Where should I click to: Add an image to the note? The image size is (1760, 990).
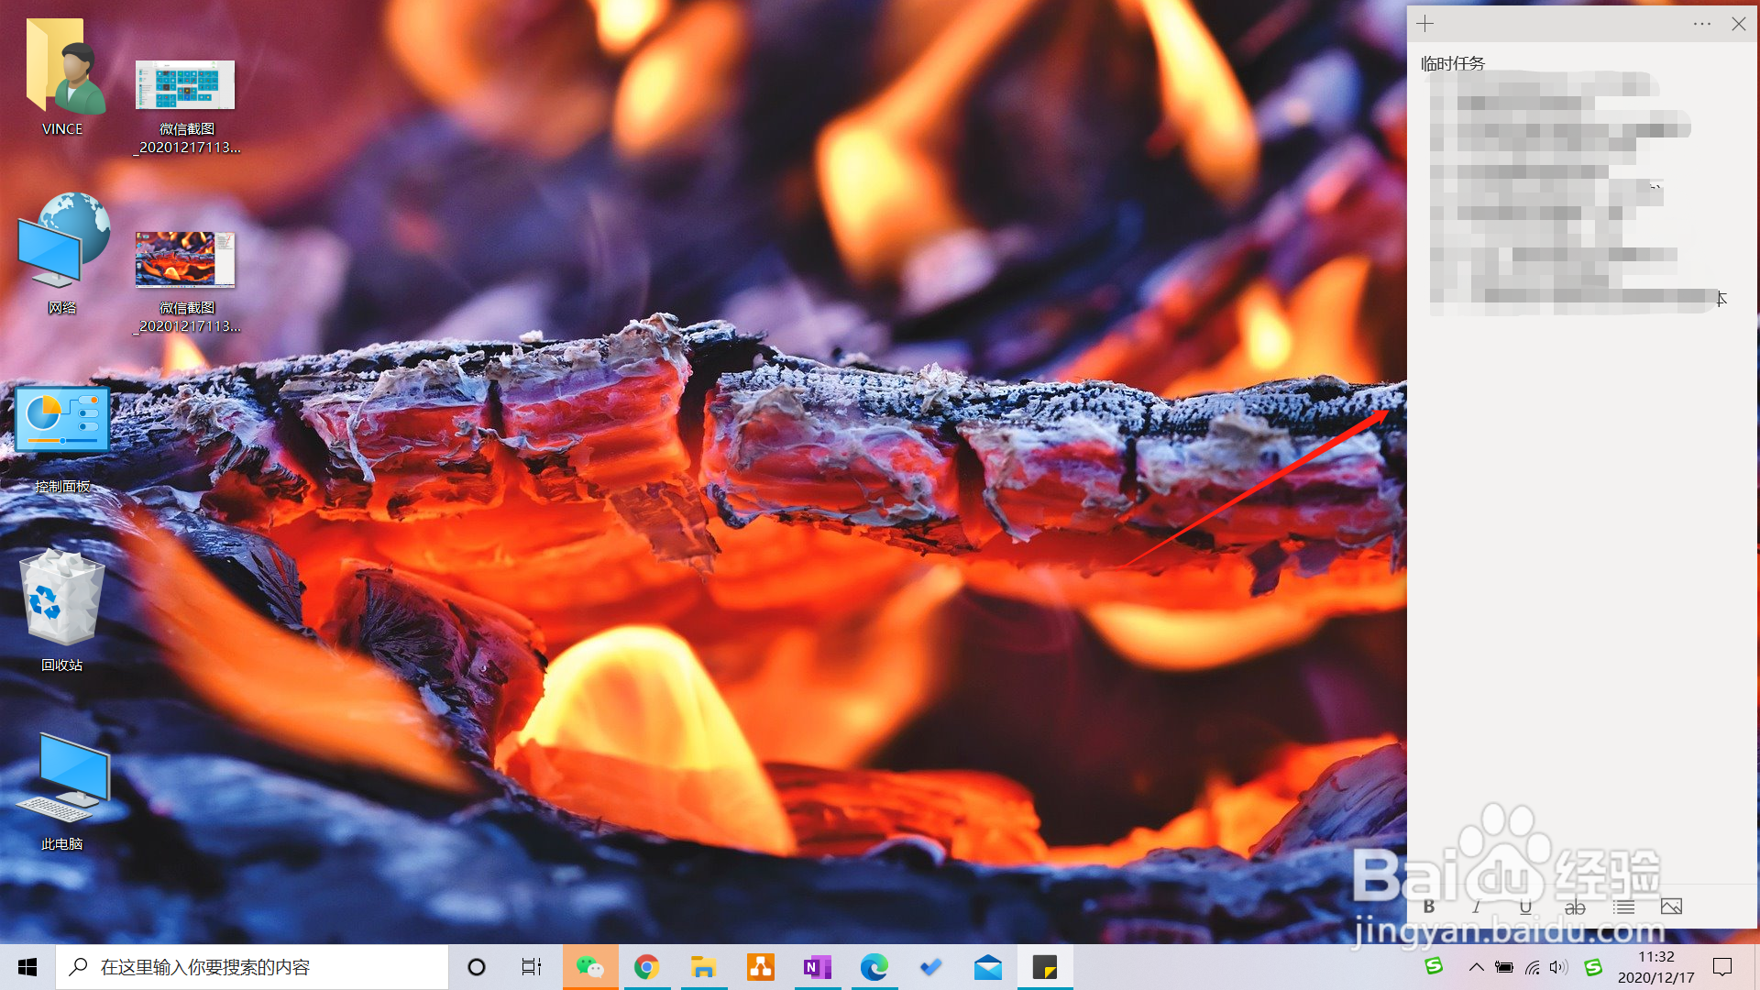[x=1671, y=907]
